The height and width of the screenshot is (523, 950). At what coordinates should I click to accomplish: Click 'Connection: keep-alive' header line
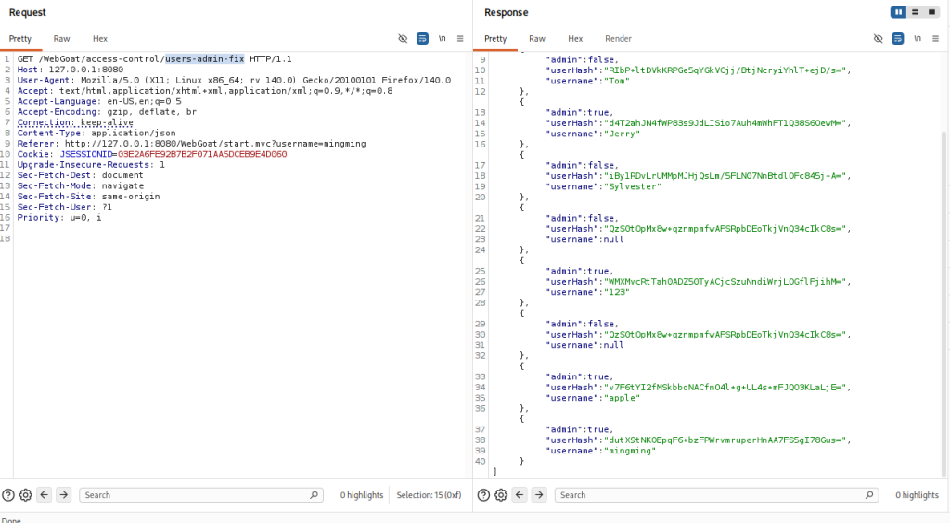[x=75, y=122]
